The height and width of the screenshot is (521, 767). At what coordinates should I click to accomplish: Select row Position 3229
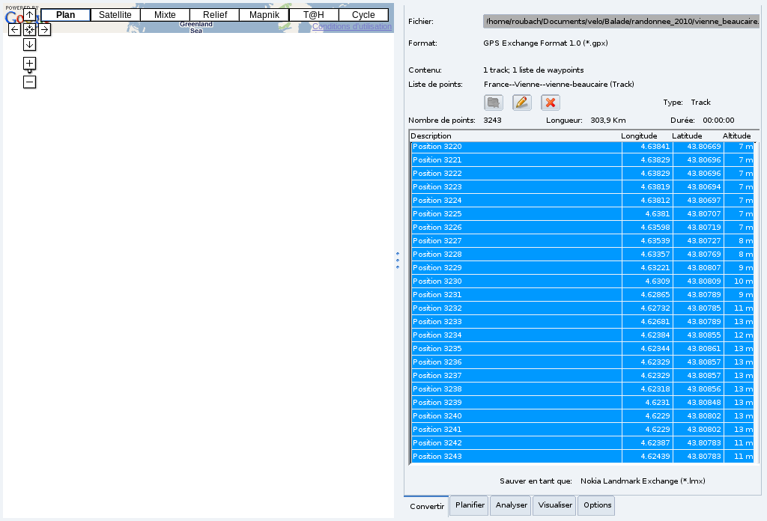(x=582, y=267)
